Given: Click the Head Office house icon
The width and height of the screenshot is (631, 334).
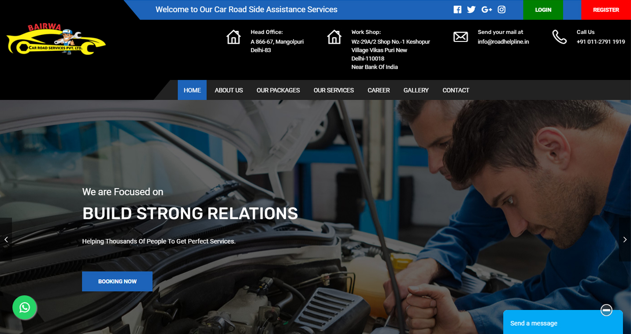Looking at the screenshot, I should (234, 37).
